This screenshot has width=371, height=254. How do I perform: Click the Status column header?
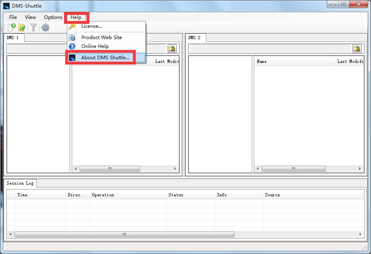coord(191,195)
